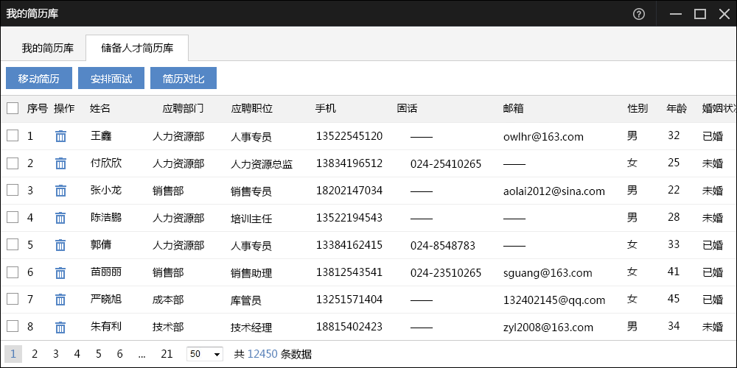Select the 储备人才简历库 tab

(x=137, y=49)
